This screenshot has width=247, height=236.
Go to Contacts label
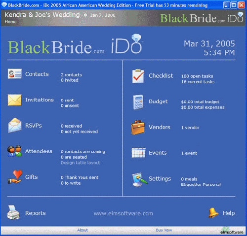pyautogui.click(x=37, y=74)
